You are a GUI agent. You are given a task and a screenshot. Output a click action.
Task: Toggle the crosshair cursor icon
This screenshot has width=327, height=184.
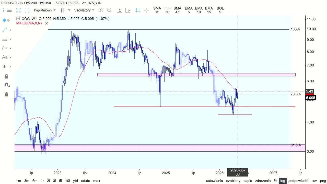point(146,10)
